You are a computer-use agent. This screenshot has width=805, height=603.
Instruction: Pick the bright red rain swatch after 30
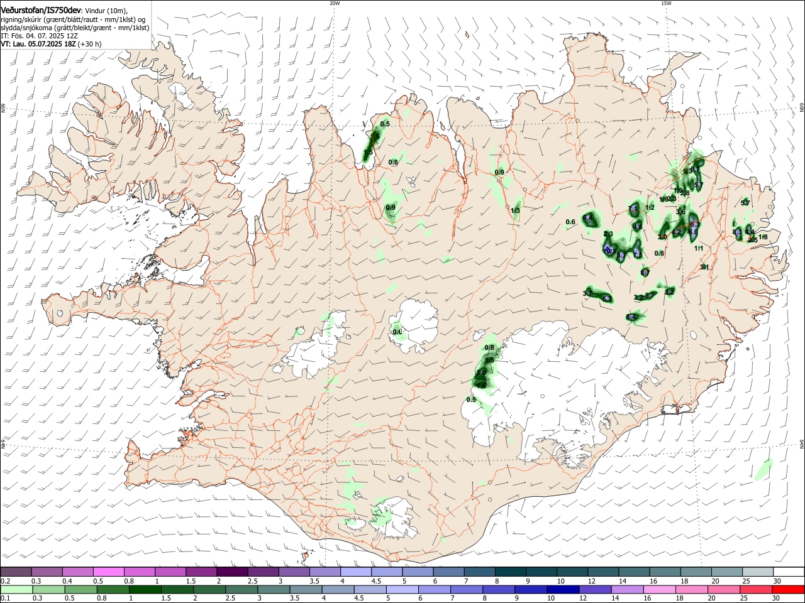(x=788, y=590)
